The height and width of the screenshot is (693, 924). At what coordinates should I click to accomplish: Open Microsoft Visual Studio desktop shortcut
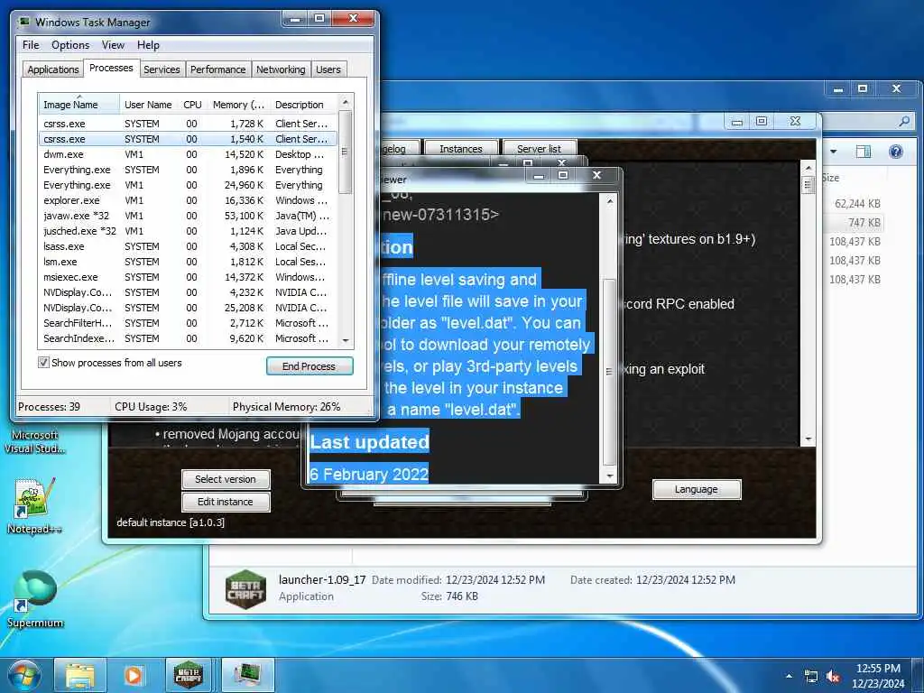point(34,440)
